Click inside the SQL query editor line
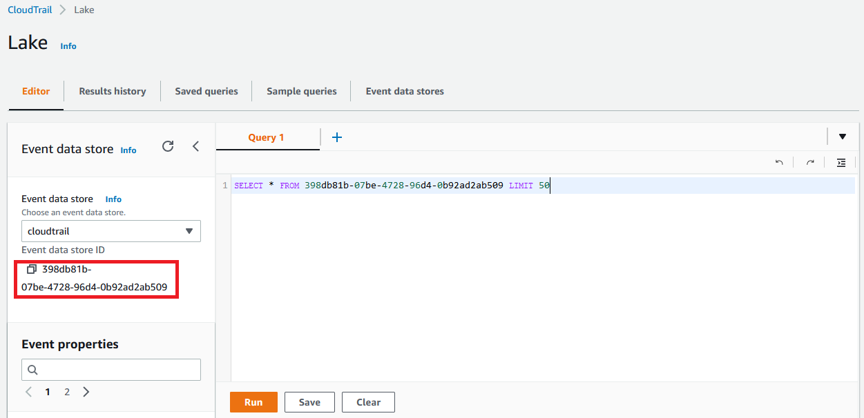 tap(543, 186)
